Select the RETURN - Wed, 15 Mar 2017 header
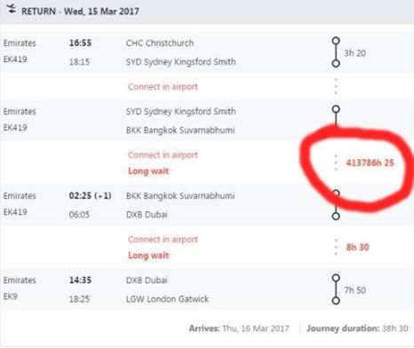 pos(80,12)
